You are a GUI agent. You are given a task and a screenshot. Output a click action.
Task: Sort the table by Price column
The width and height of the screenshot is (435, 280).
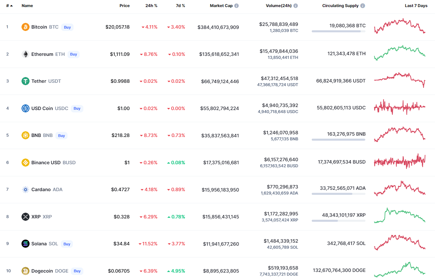(x=125, y=6)
